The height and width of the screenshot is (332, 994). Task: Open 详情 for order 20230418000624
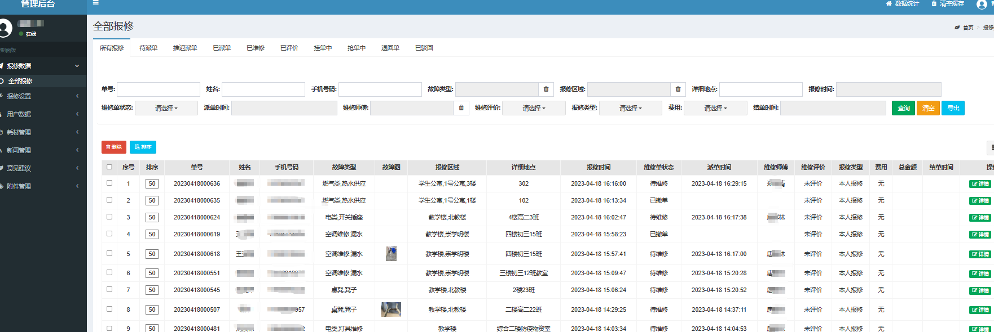tap(980, 218)
